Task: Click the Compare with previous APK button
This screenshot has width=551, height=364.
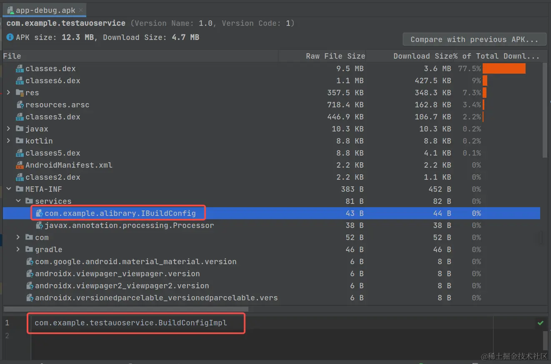Action: pyautogui.click(x=474, y=39)
